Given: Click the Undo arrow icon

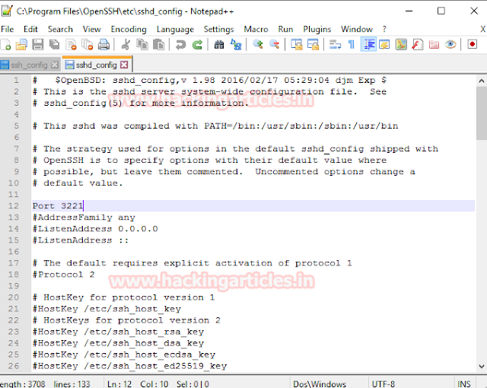Looking at the screenshot, I should point(180,45).
